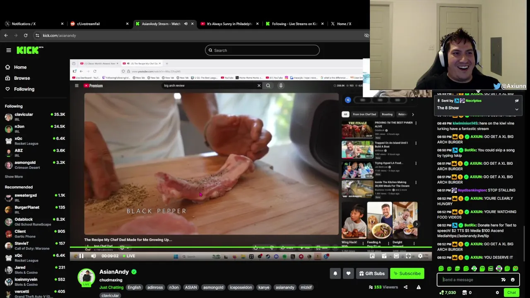Screen dimensions: 530x298
Task: Open the Kick player settings gear
Action: tap(420, 256)
